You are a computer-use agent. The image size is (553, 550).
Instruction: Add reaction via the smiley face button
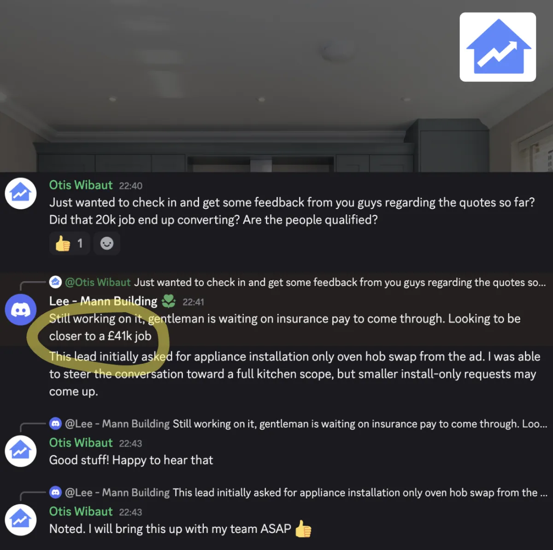click(107, 243)
